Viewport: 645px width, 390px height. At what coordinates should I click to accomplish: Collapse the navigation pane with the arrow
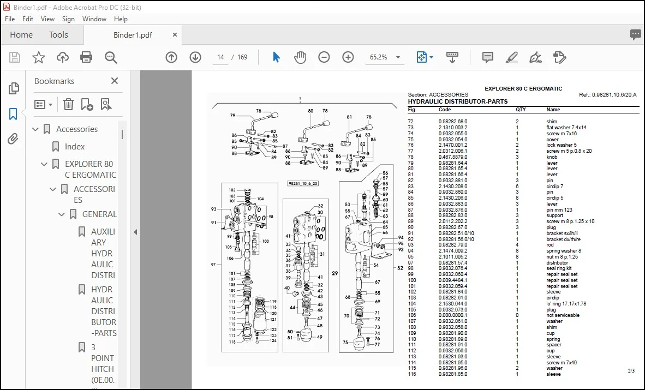[135, 232]
